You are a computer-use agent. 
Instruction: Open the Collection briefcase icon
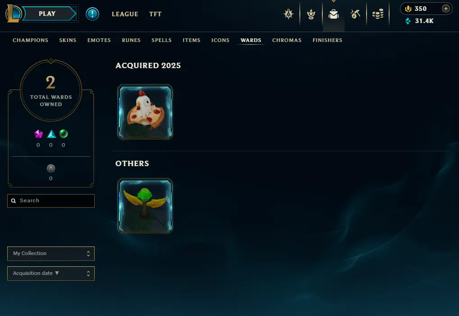pyautogui.click(x=333, y=14)
